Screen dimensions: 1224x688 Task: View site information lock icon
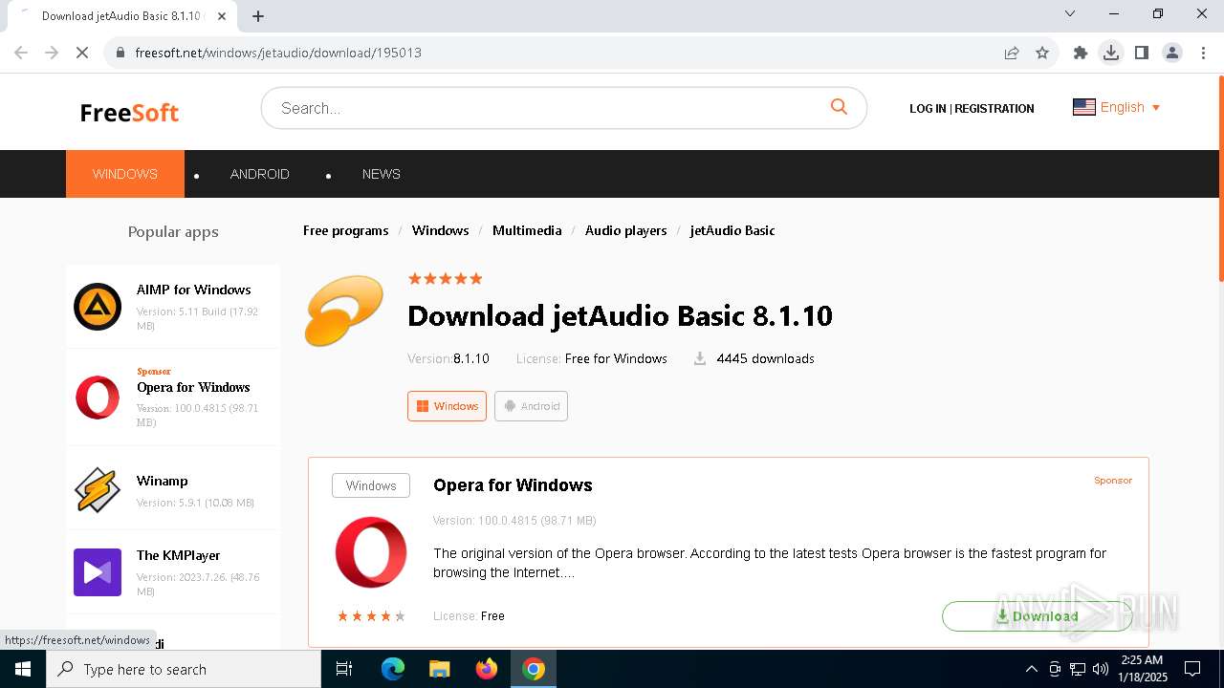tap(120, 53)
